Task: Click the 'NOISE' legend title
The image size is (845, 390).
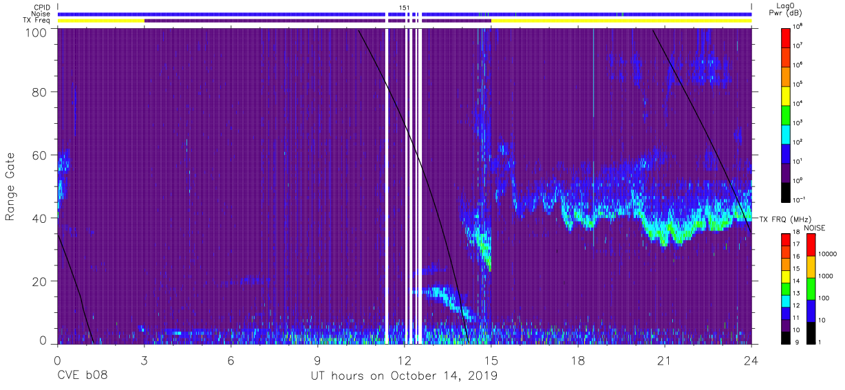Action: point(816,227)
